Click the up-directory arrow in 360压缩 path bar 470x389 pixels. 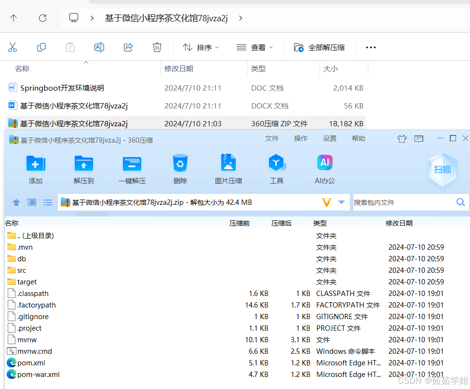(x=16, y=202)
